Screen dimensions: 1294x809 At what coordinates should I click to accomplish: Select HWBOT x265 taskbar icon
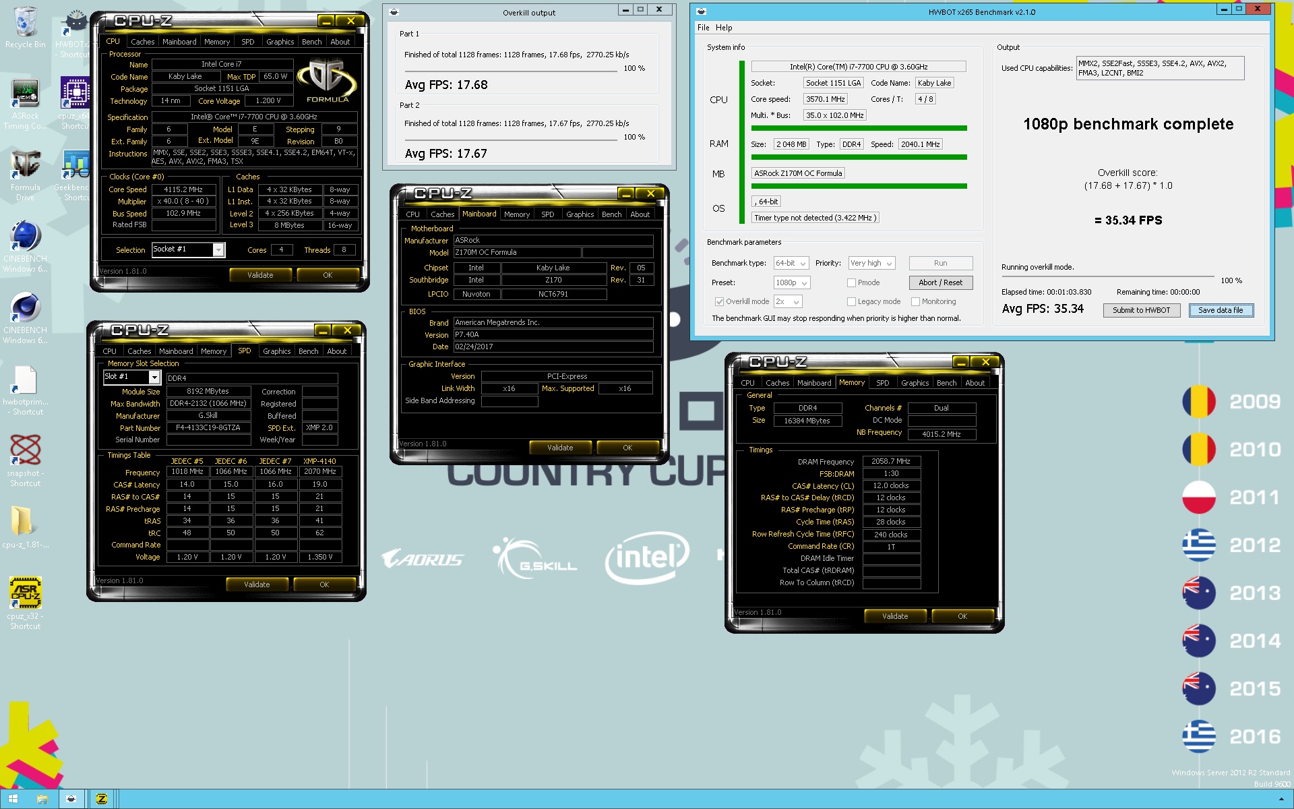click(71, 799)
